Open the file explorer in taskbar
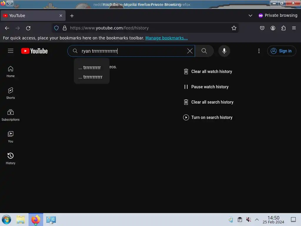 pos(21,220)
